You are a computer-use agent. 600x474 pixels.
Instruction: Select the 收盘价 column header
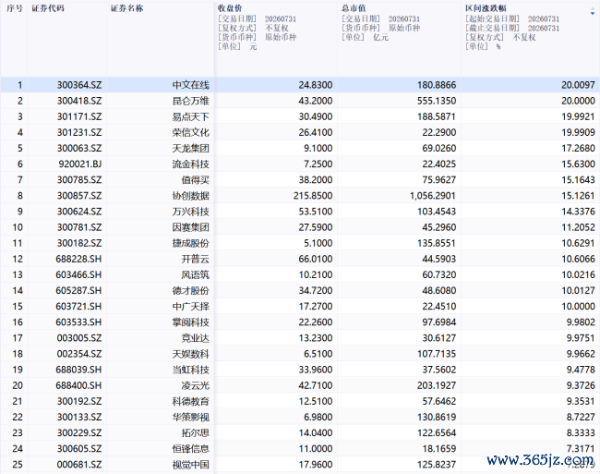(x=230, y=8)
